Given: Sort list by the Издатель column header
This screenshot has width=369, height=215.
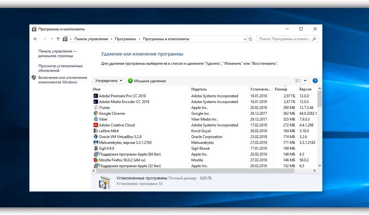Looking at the screenshot, I should click(x=199, y=89).
